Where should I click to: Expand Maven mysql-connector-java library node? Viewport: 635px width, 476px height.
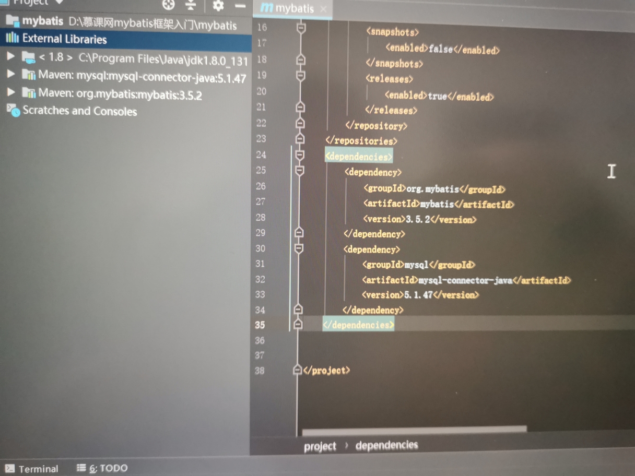(10, 74)
